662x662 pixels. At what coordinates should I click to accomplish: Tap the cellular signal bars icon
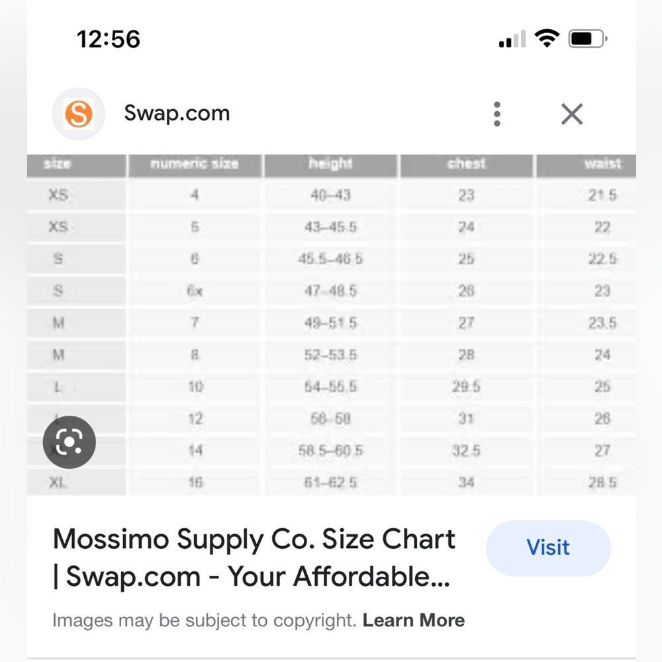[512, 39]
